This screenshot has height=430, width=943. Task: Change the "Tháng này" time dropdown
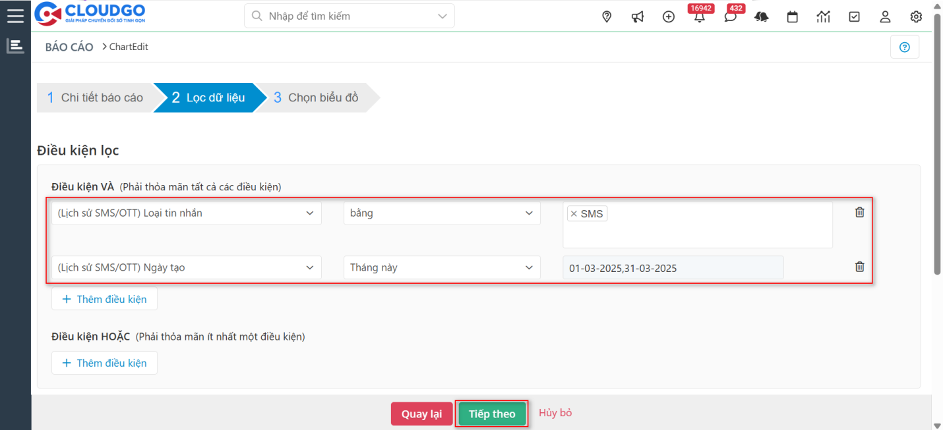tap(442, 267)
